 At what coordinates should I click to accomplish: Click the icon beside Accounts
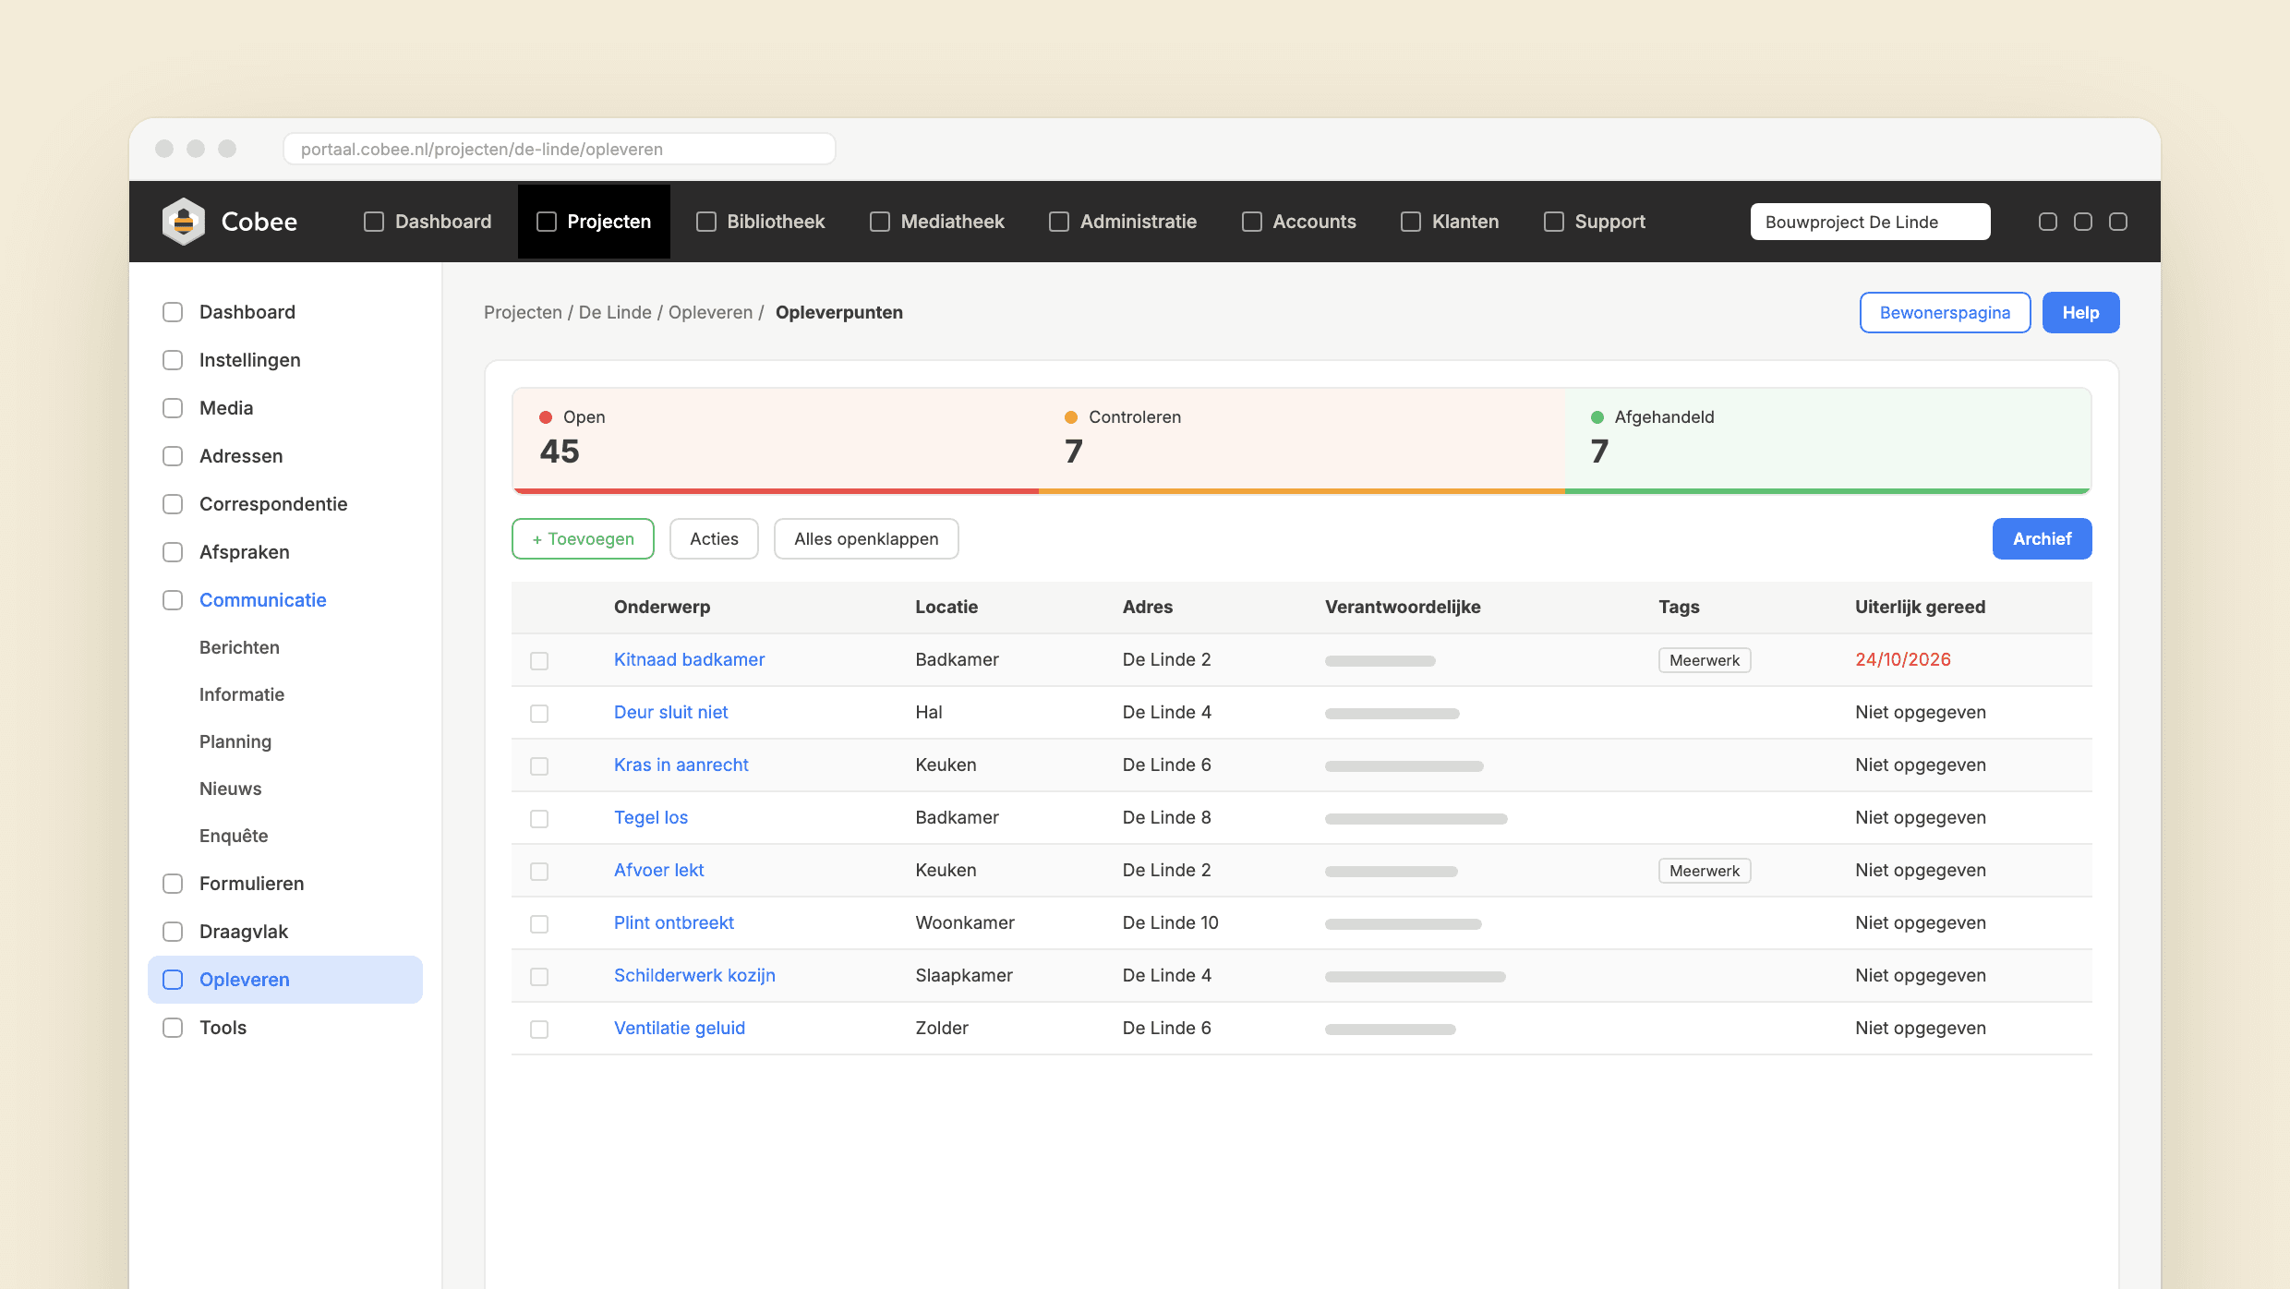[1252, 222]
